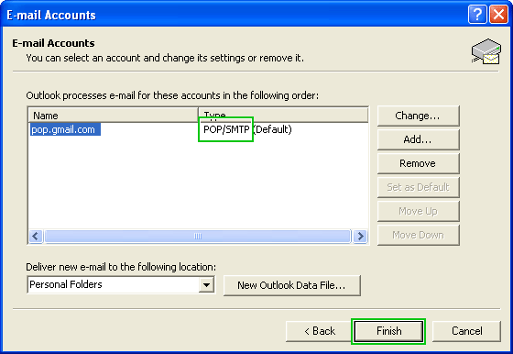Click the mail server envelope icon
Image resolution: width=513 pixels, height=354 pixels.
pos(486,51)
